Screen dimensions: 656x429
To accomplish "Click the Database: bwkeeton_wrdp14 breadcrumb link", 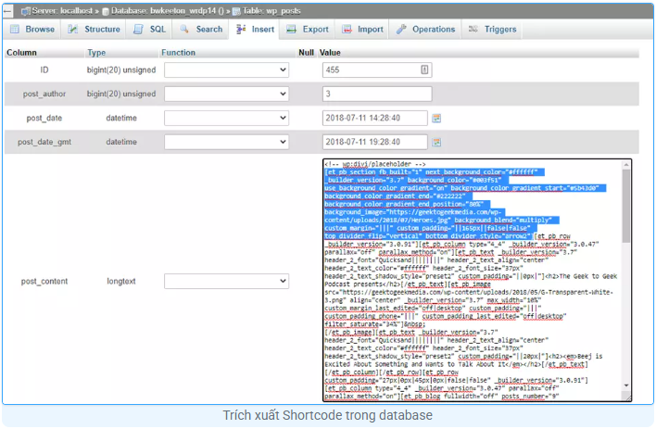I will point(168,11).
